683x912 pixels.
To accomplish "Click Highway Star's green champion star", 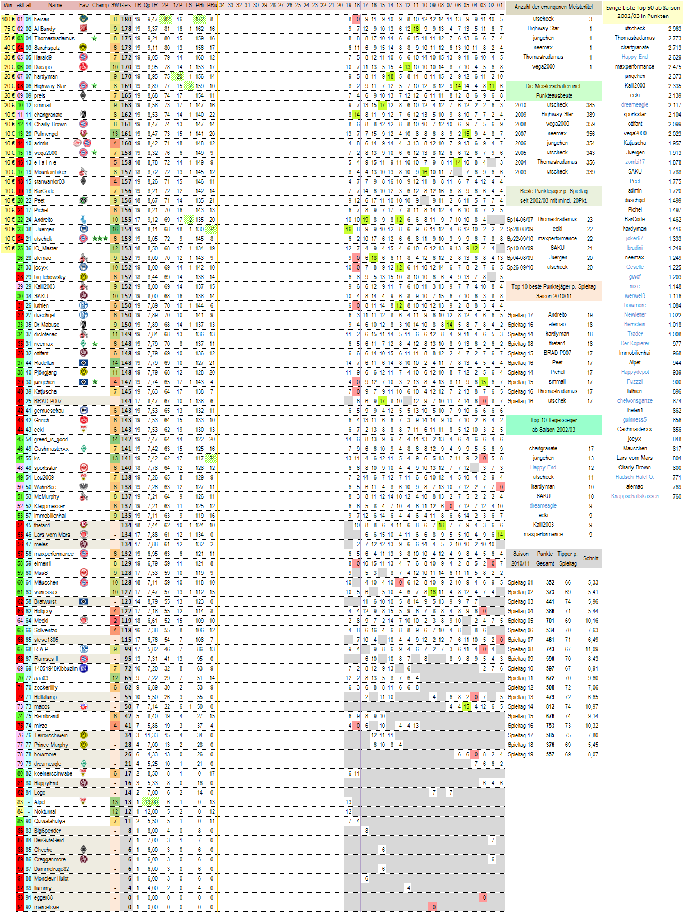I will (94, 86).
